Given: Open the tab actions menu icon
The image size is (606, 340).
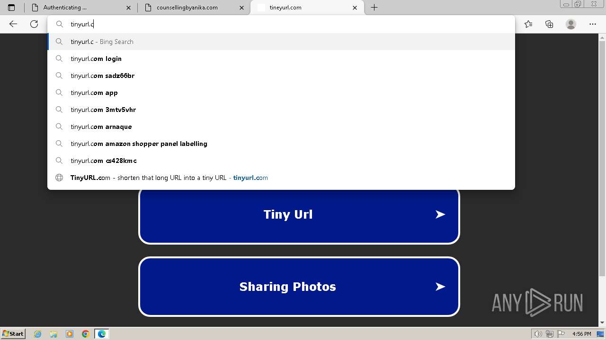Looking at the screenshot, I should 11,8.
